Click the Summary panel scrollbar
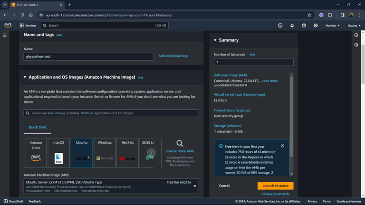Screen dimensions: 365x205 click(x=291, y=116)
